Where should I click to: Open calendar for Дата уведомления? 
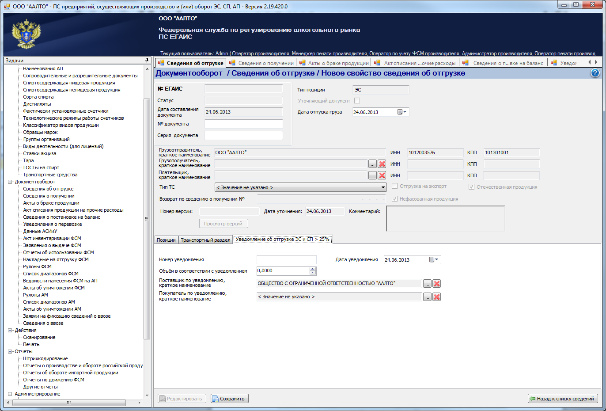[432, 260]
